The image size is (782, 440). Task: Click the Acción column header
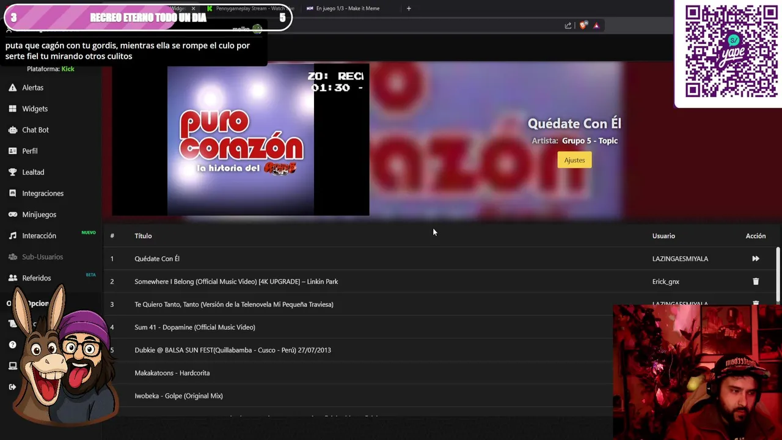pyautogui.click(x=756, y=236)
